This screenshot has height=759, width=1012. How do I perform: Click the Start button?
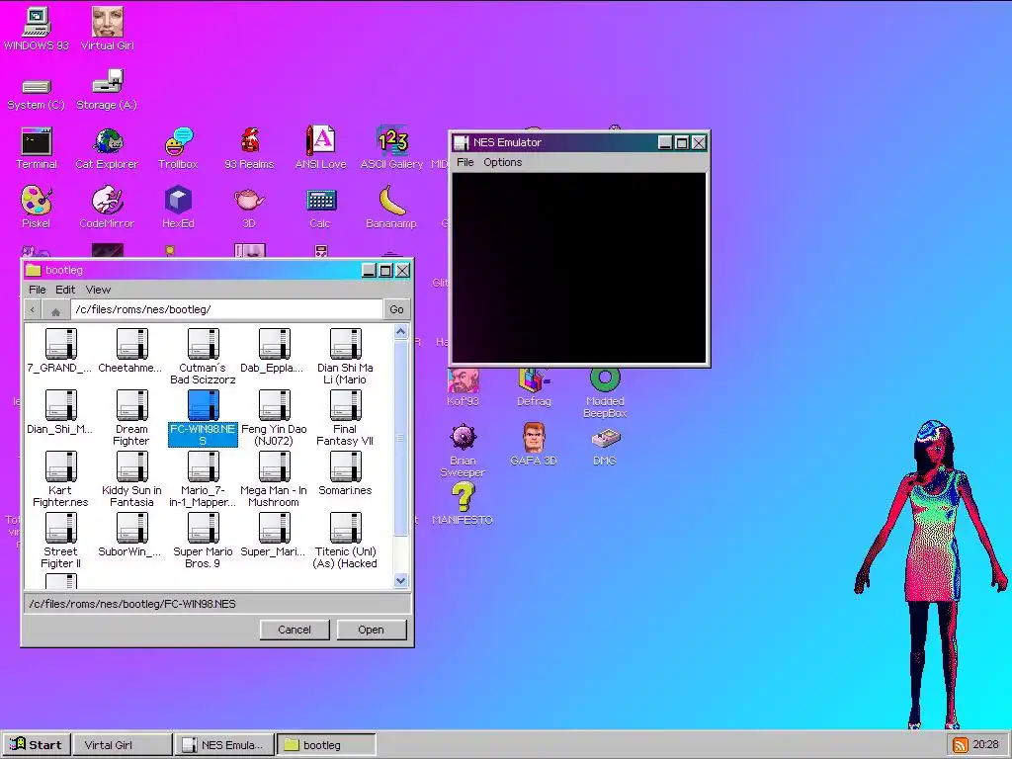coord(36,745)
